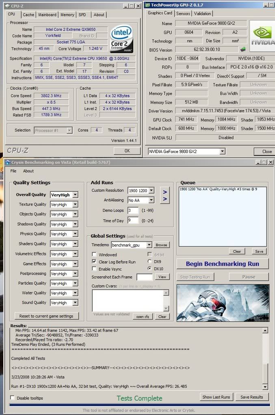This screenshot has width=275, height=415.
Task: Open the GPU selection dropdown in GPU-Z
Action: pyautogui.click(x=223, y=151)
